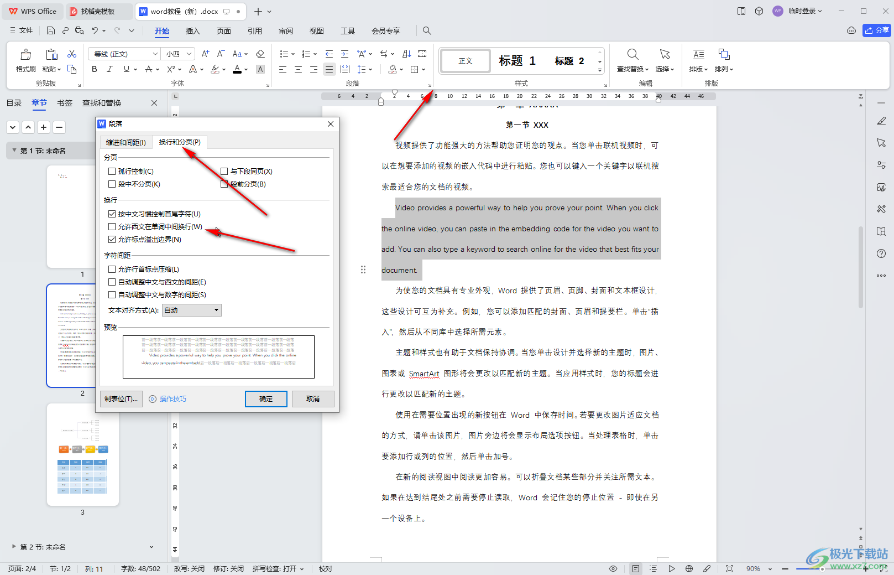Click the justify alignment icon
The image size is (894, 575).
pos(329,69)
